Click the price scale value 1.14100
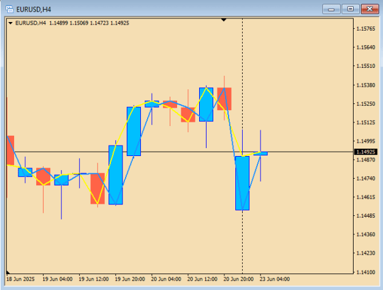 (366, 272)
